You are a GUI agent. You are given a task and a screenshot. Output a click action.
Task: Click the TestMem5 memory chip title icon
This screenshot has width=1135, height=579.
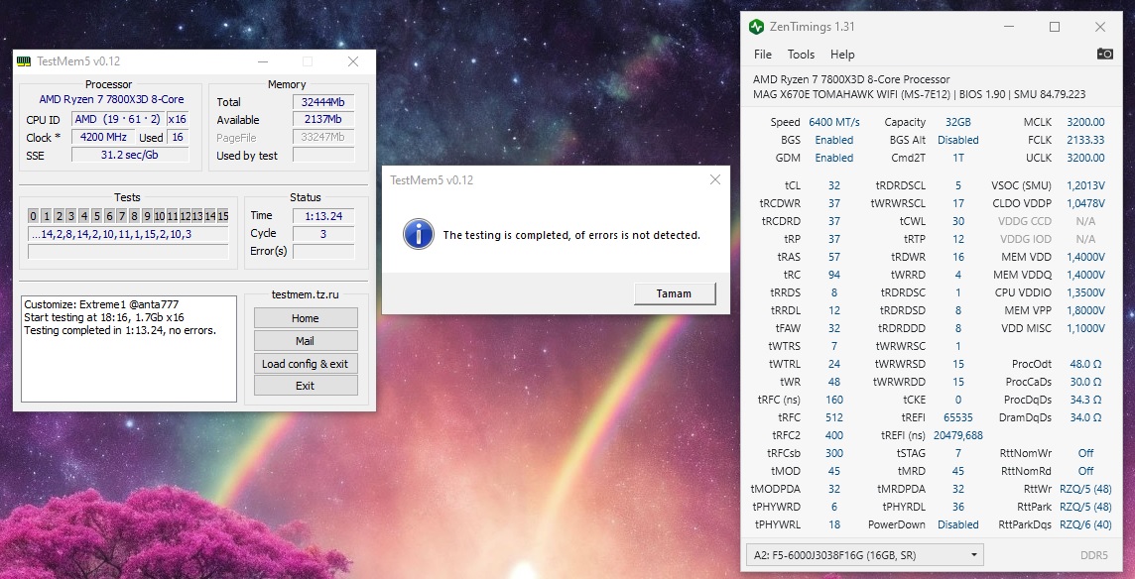click(x=25, y=61)
